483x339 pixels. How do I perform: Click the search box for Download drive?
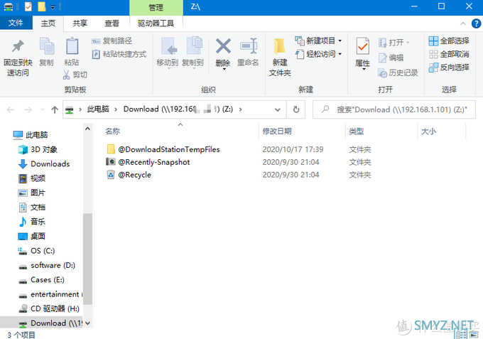tap(394, 109)
